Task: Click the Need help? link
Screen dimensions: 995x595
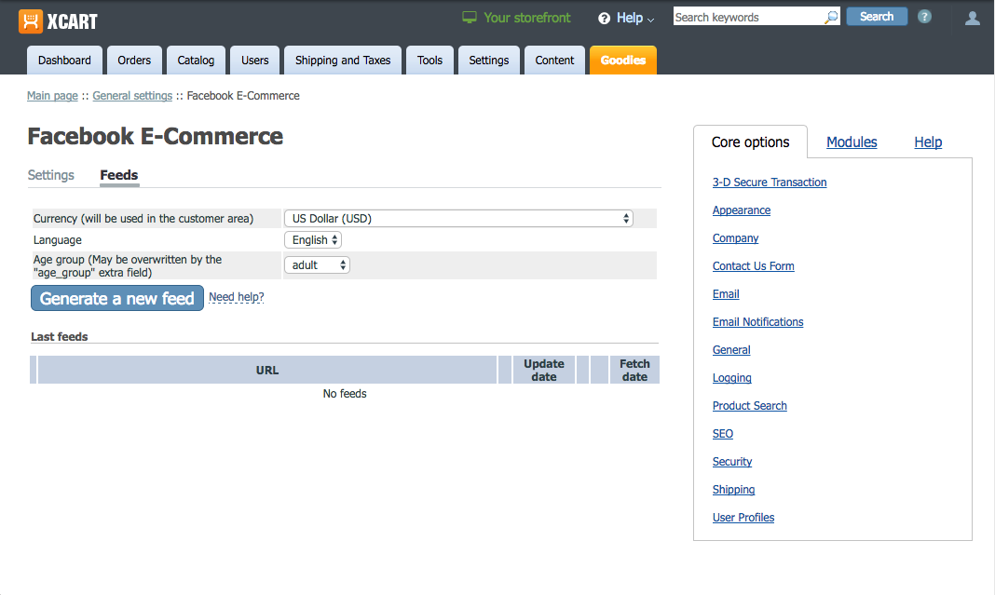Action: (x=236, y=297)
